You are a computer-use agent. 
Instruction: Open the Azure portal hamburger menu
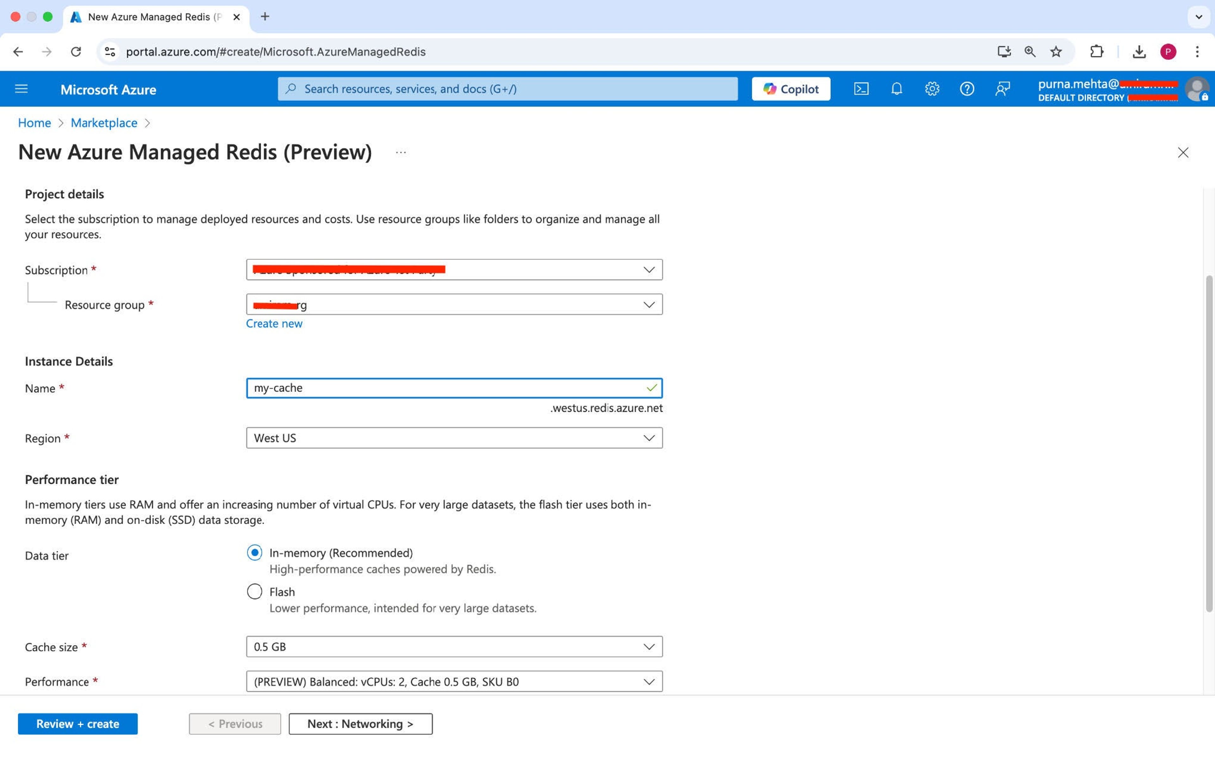tap(21, 89)
